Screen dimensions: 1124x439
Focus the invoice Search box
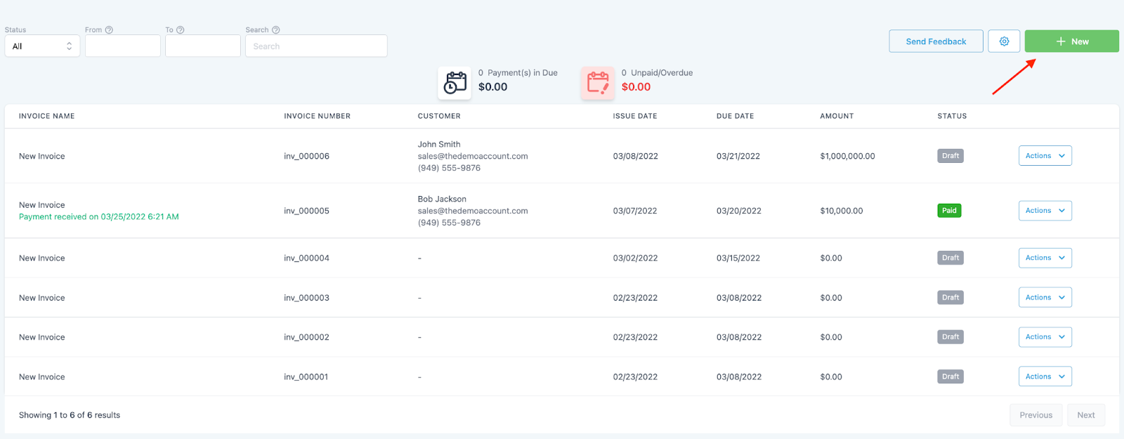pos(316,46)
